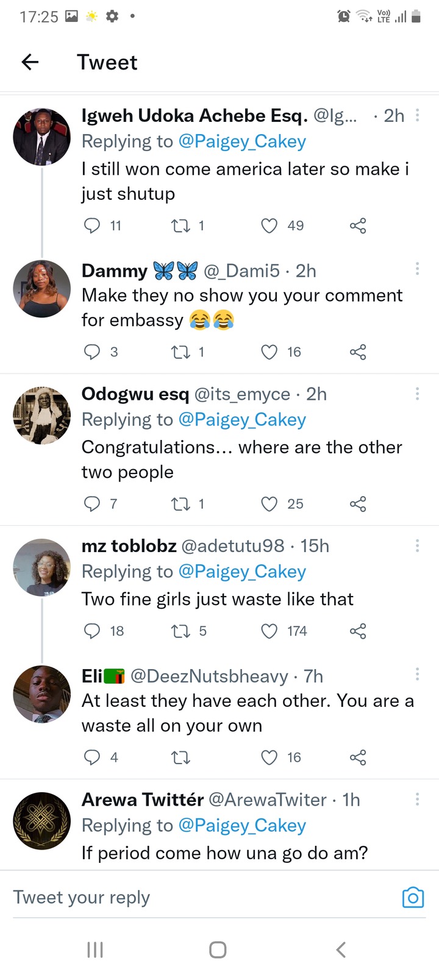This screenshot has width=439, height=975.
Task: Open @Paigey_Cakey link in Igweh's reply
Action: pos(242,141)
